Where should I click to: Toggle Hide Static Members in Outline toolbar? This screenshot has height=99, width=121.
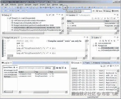point(109,41)
